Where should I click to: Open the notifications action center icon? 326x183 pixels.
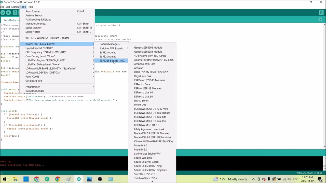[x=320, y=179]
